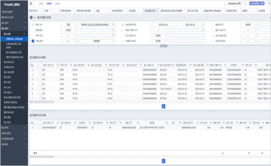Click search icon in third-row filter input under MFAST
The width and height of the screenshot is (271, 166).
tap(113, 35)
